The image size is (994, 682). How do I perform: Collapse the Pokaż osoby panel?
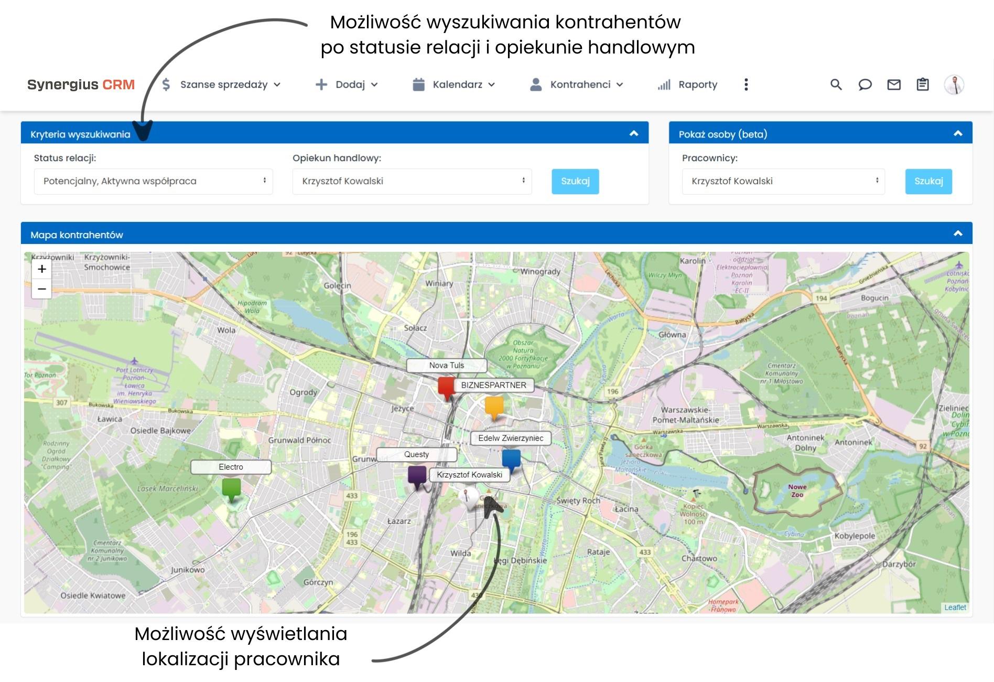958,133
